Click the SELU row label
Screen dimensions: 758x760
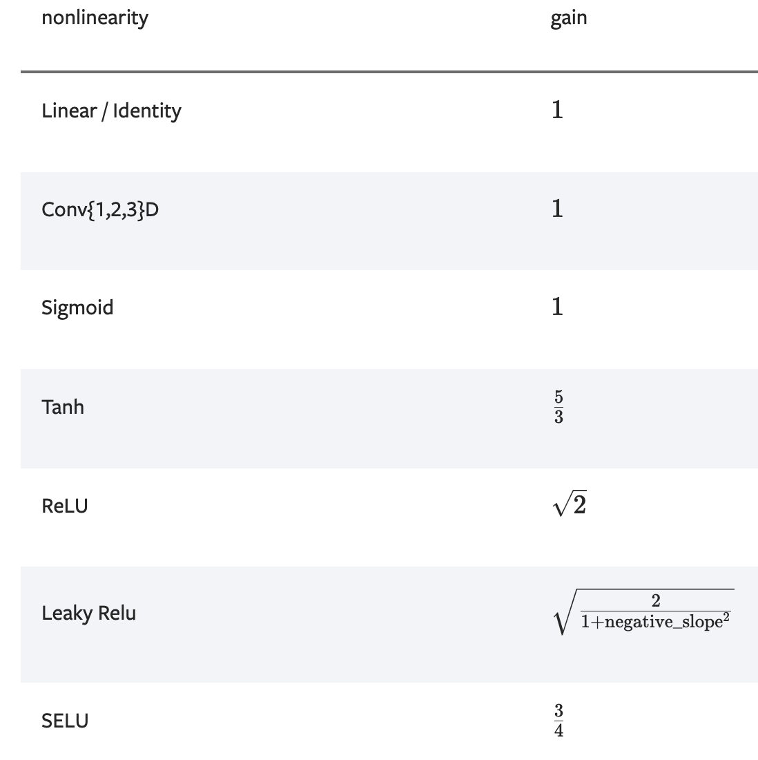point(65,721)
